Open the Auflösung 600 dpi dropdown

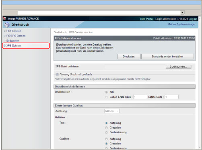(112, 111)
